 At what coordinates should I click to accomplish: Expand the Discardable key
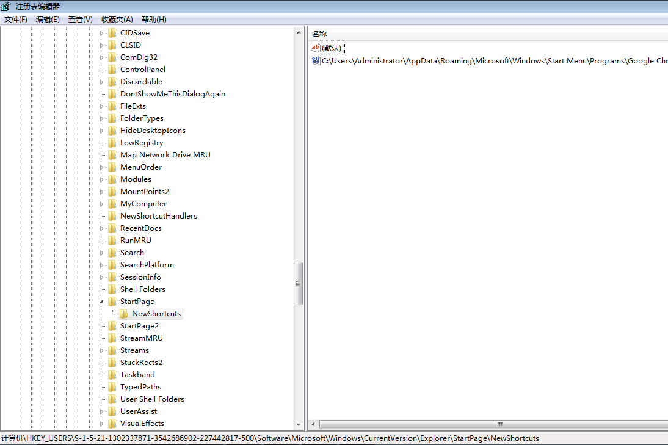101,82
